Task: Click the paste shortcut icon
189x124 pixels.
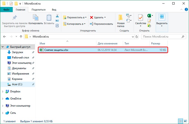Action: [x=57, y=25]
